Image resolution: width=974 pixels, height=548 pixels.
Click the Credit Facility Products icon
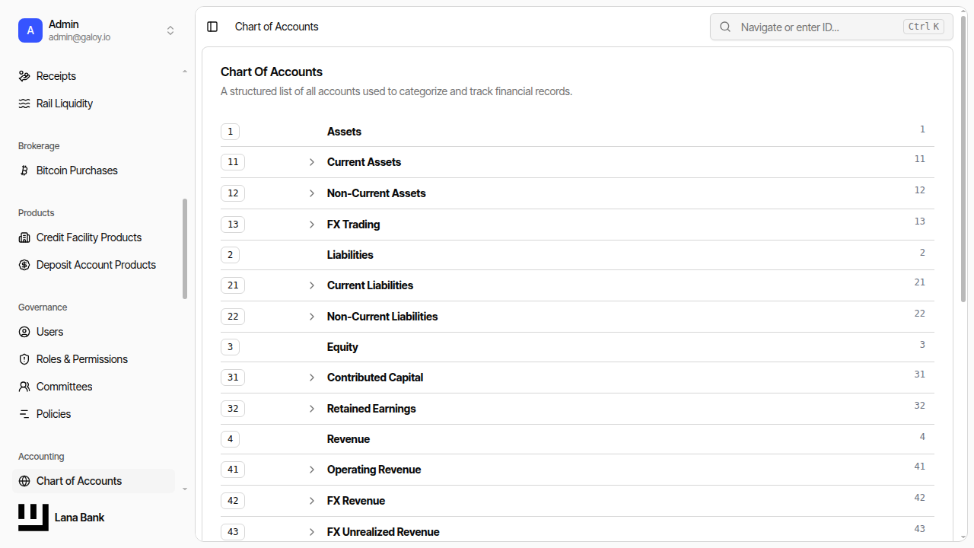point(24,237)
